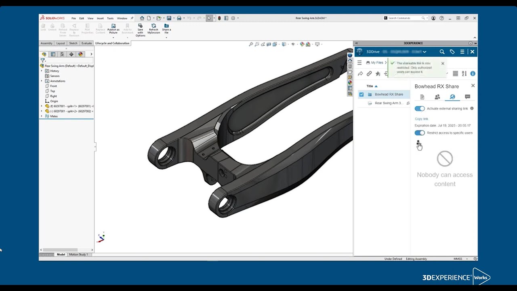Expand the Mates folder

(42, 116)
